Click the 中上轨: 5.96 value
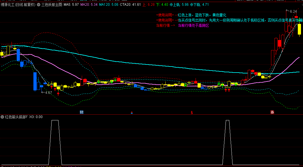The width and height of the screenshot is (303, 167). (x=179, y=5)
